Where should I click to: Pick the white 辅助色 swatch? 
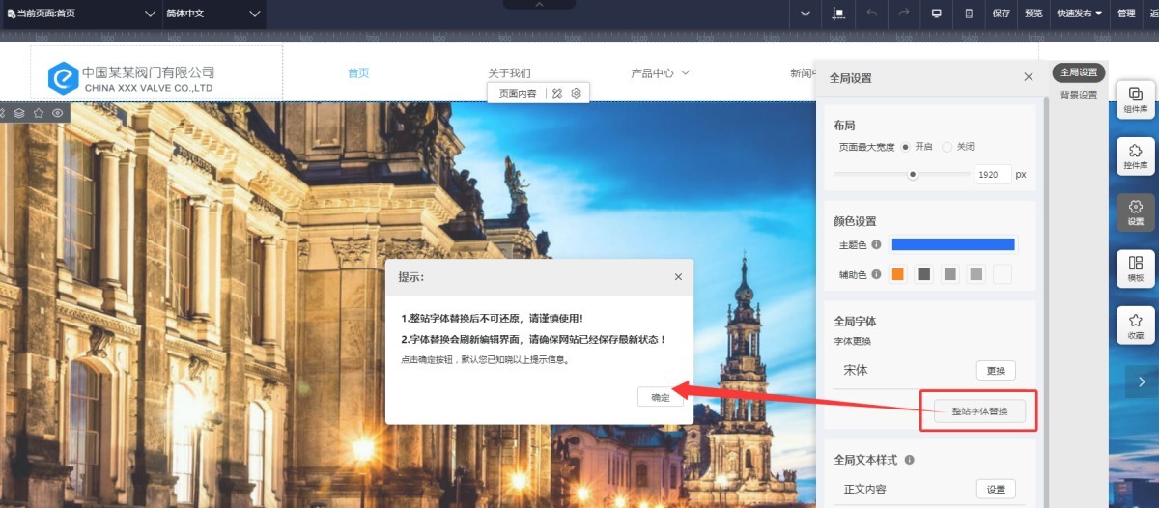point(1003,274)
